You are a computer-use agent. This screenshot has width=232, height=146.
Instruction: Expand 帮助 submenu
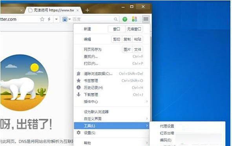[x=112, y=143]
